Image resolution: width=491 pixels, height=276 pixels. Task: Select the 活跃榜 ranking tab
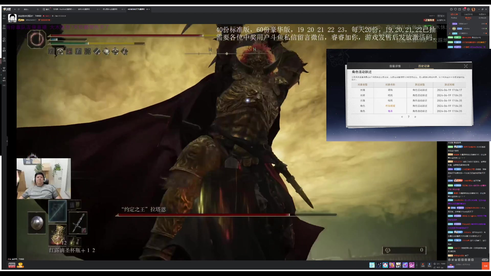(x=454, y=14)
